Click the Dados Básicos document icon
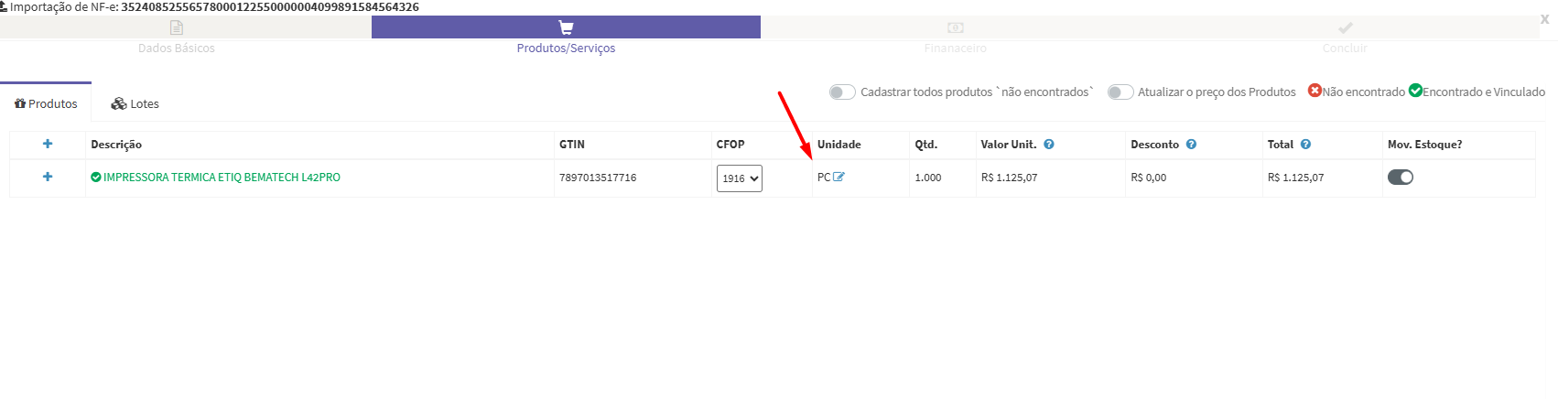 coord(177,27)
